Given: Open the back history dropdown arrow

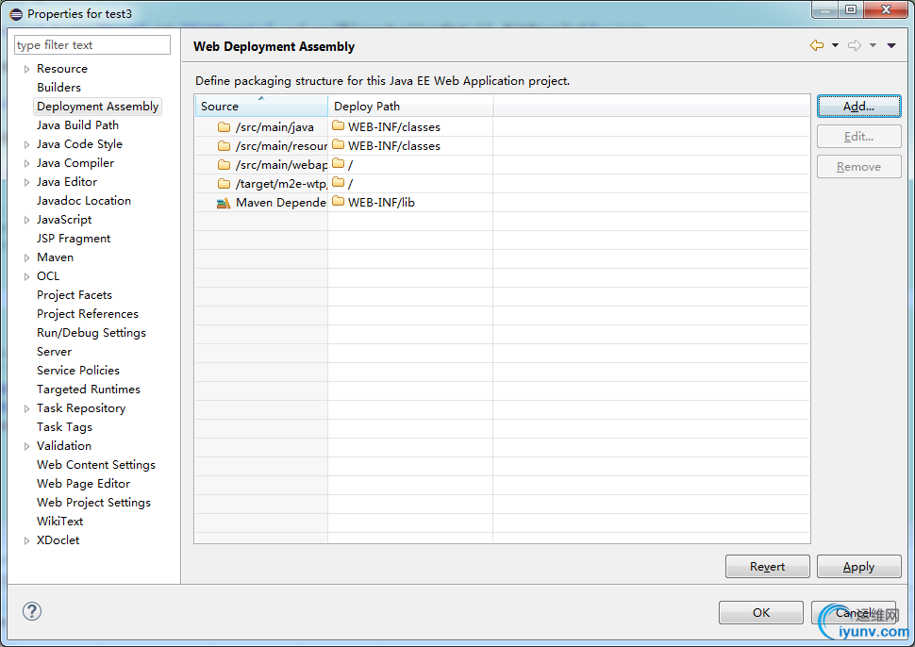Looking at the screenshot, I should tap(835, 45).
